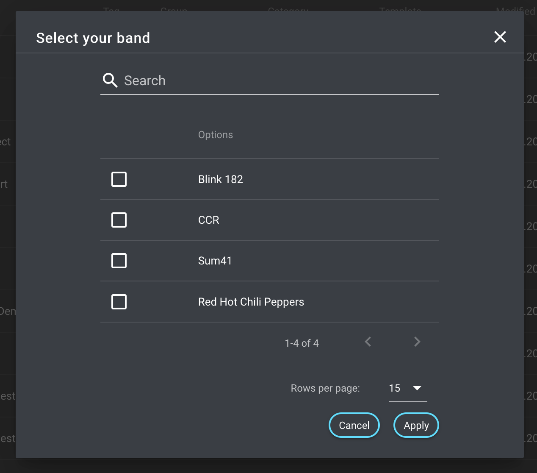The image size is (537, 473).
Task: Click the CCR row label
Action: point(209,220)
